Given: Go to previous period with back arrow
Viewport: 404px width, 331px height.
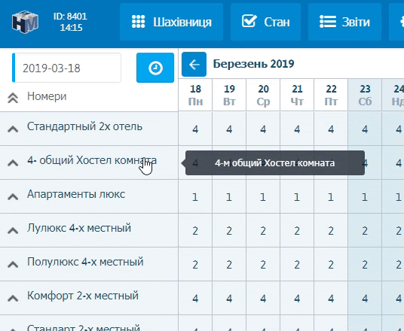Looking at the screenshot, I should (x=194, y=64).
